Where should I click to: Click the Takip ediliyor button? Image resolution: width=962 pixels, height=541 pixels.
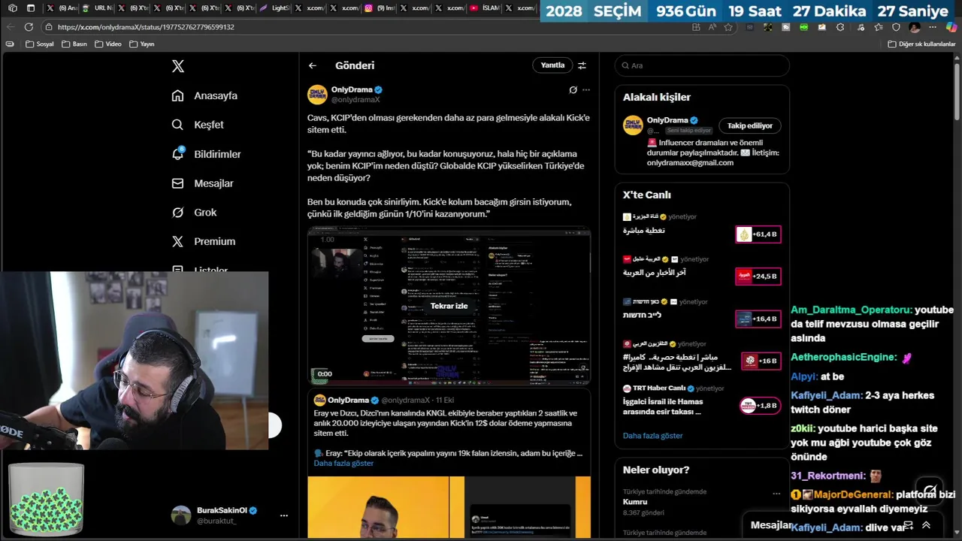(749, 125)
